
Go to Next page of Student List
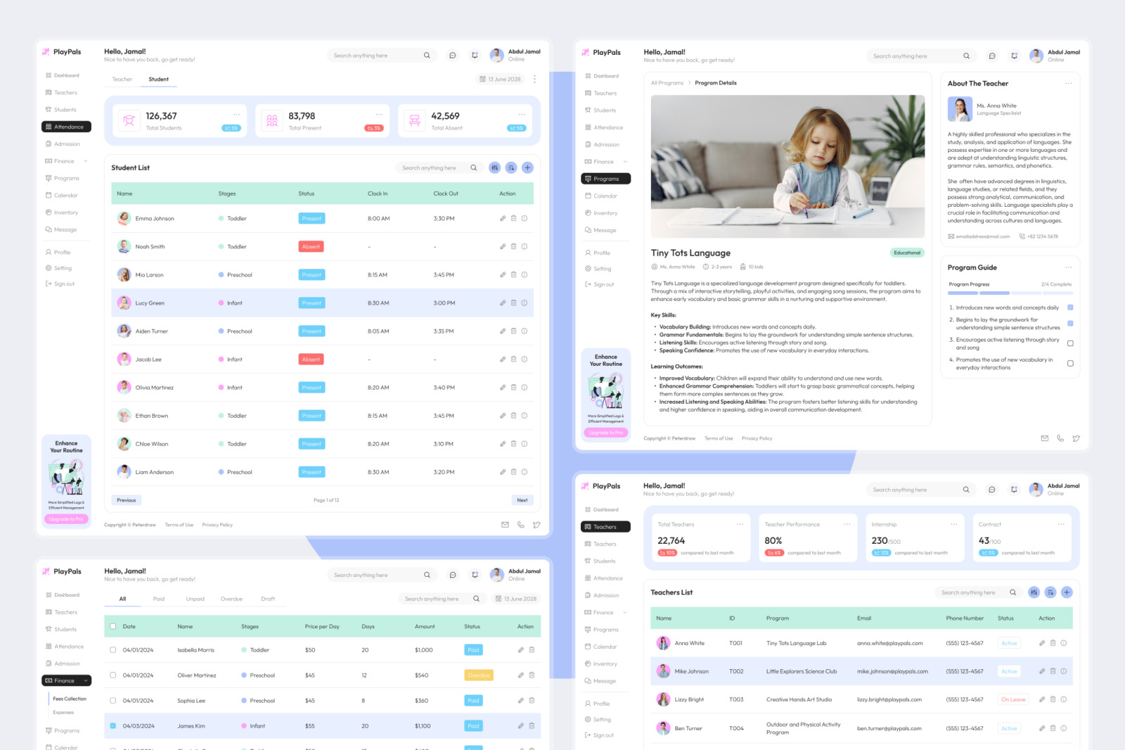tap(522, 500)
